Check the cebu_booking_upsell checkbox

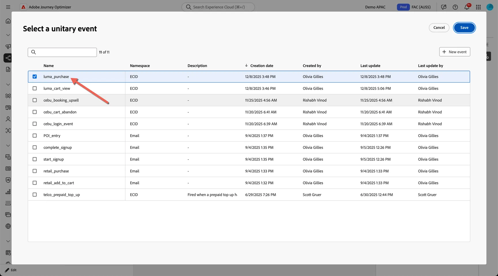pos(35,100)
